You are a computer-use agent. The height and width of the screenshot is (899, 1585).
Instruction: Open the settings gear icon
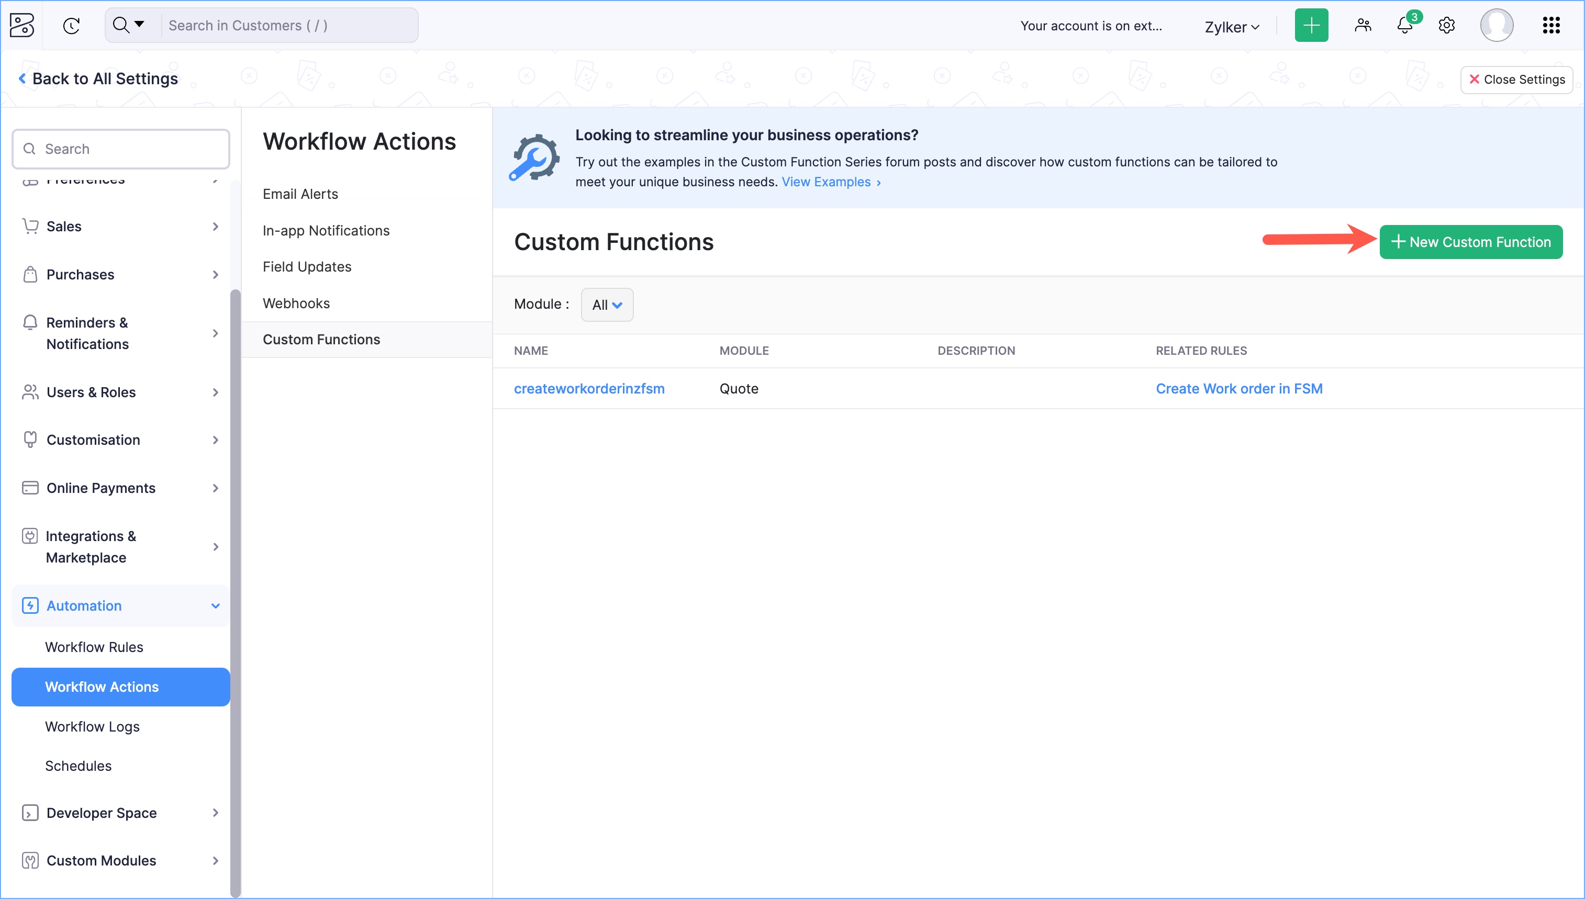point(1447,25)
